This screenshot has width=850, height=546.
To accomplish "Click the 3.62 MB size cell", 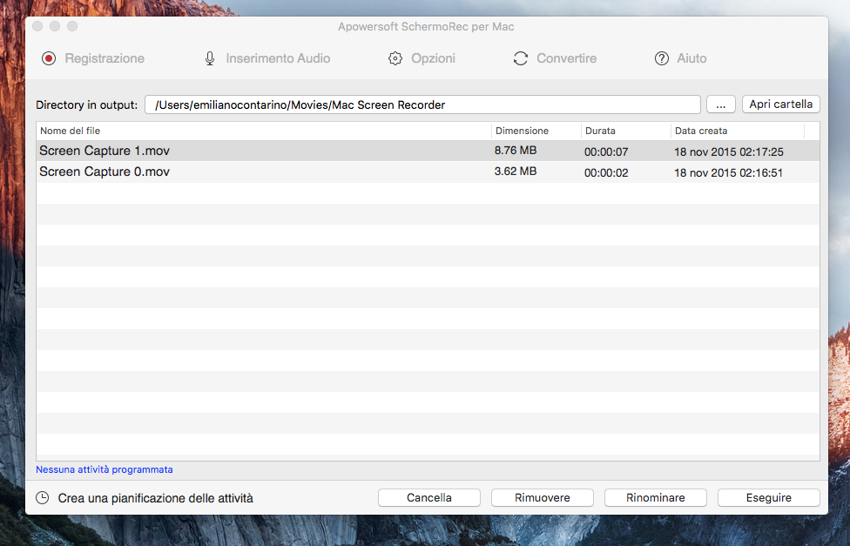I will coord(516,172).
